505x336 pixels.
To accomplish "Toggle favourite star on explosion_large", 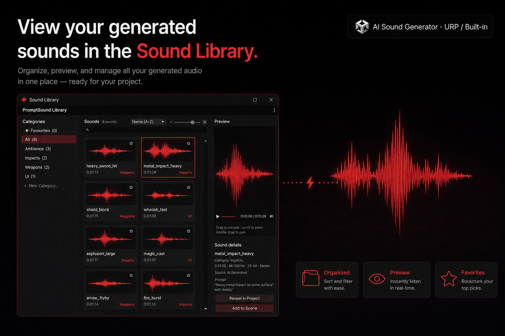I will tap(131, 231).
